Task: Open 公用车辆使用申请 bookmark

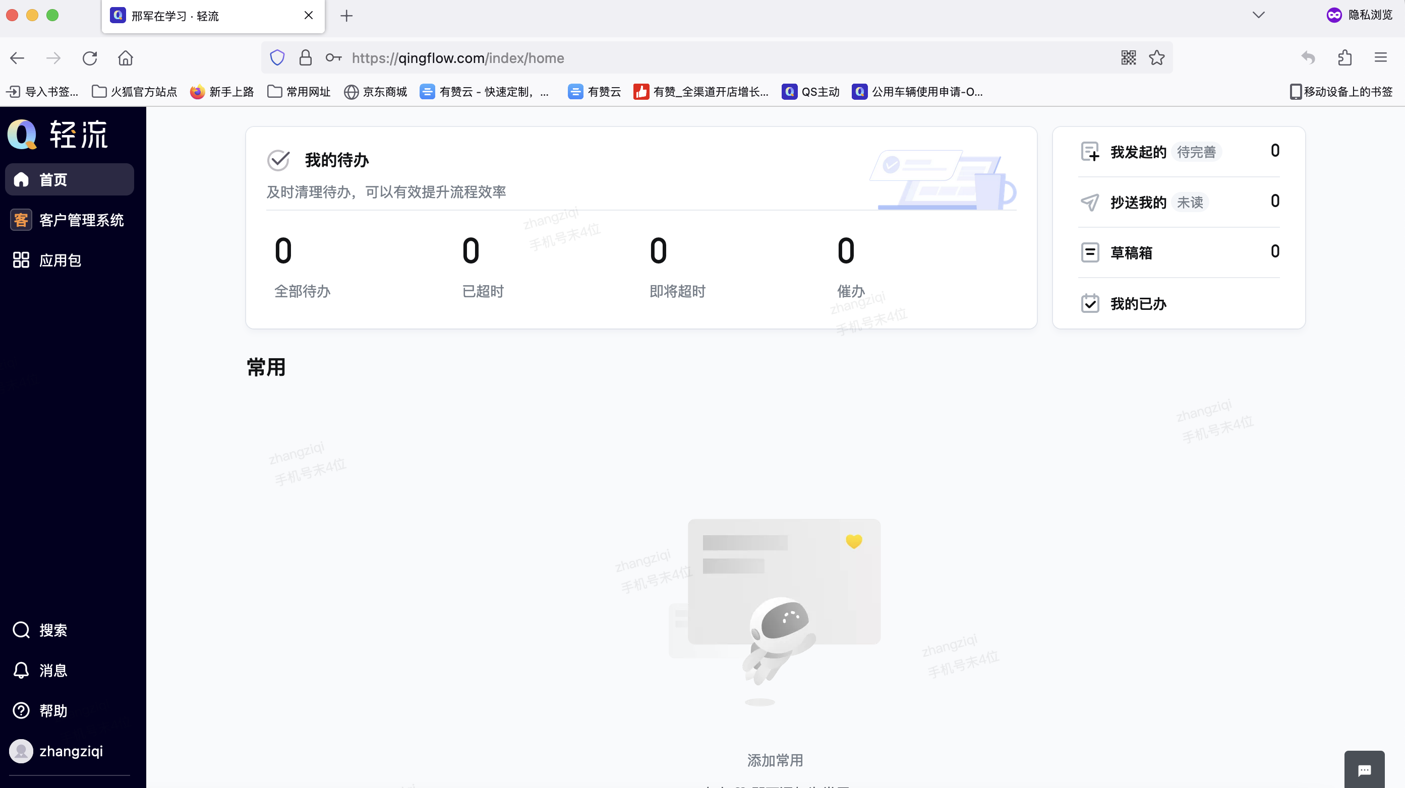Action: point(917,92)
